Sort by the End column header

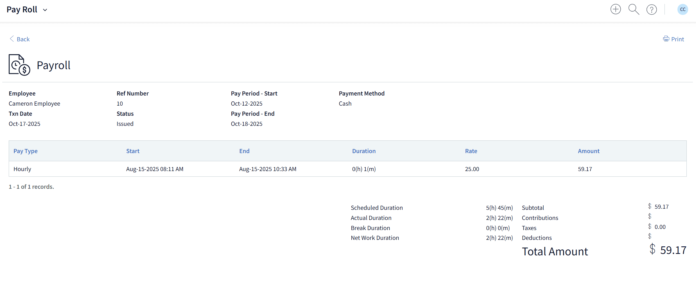click(x=244, y=151)
